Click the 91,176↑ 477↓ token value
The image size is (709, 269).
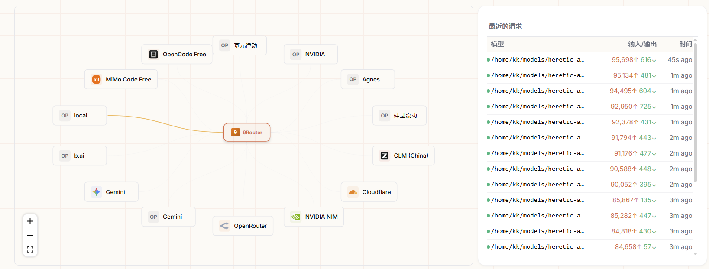[x=635, y=153]
